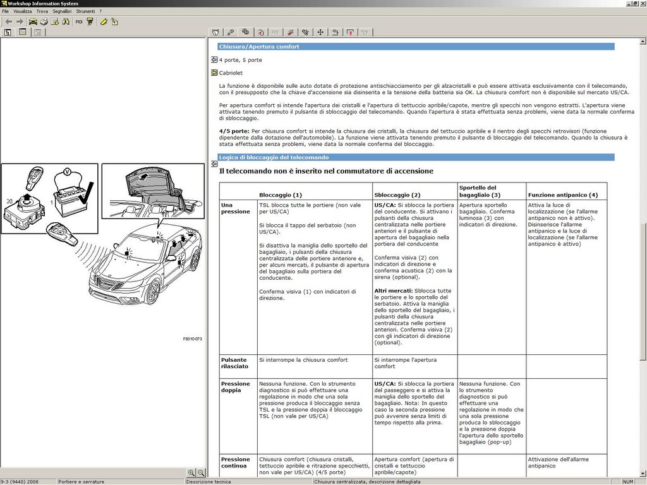Go forward using the right arrow toolbar button

(20, 22)
